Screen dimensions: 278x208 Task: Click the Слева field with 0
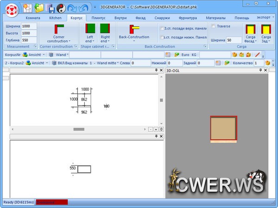point(140,63)
